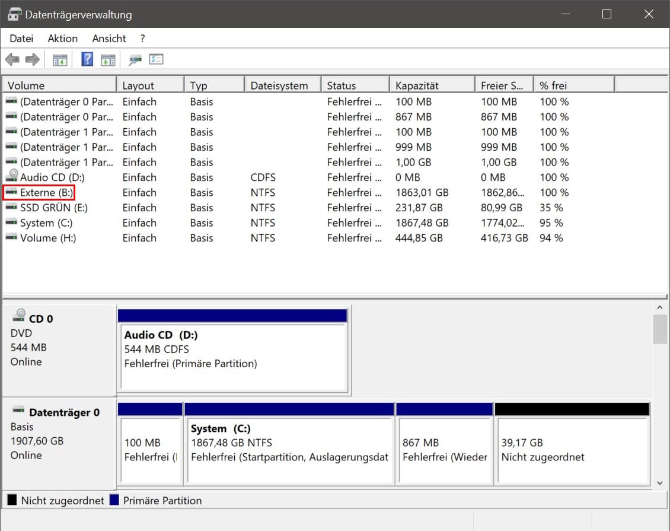Click the 35 % free cell
670x531 pixels.
[x=551, y=207]
